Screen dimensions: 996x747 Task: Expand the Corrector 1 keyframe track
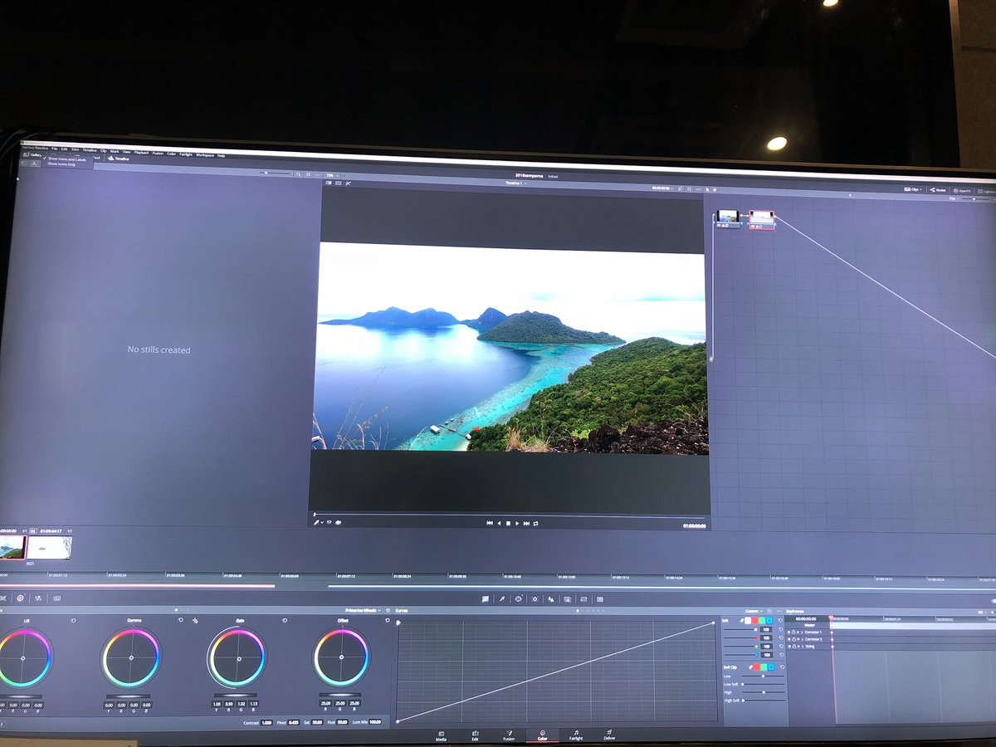tap(802, 632)
